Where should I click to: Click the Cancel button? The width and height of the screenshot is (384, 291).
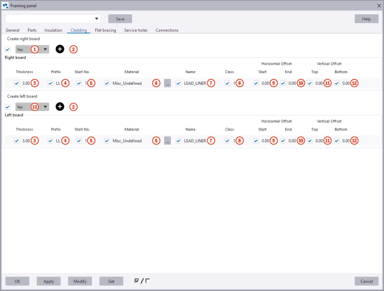click(366, 281)
